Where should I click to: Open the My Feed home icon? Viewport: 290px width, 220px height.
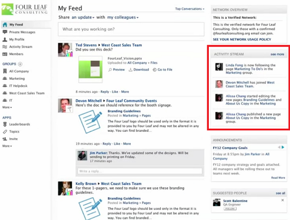tap(5, 25)
